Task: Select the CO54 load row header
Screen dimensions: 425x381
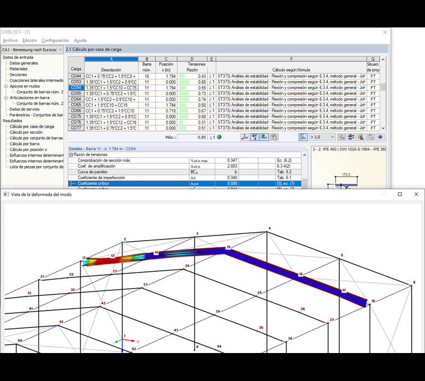Action: click(x=76, y=88)
